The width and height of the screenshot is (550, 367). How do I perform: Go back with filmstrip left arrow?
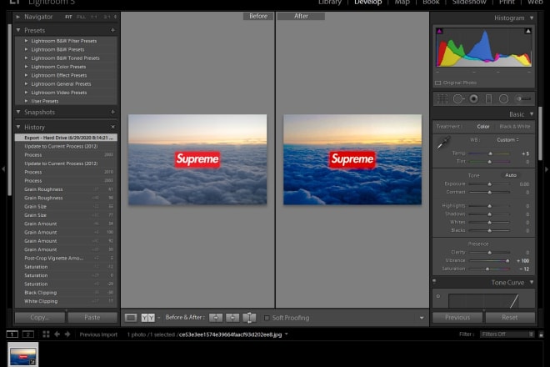57,334
